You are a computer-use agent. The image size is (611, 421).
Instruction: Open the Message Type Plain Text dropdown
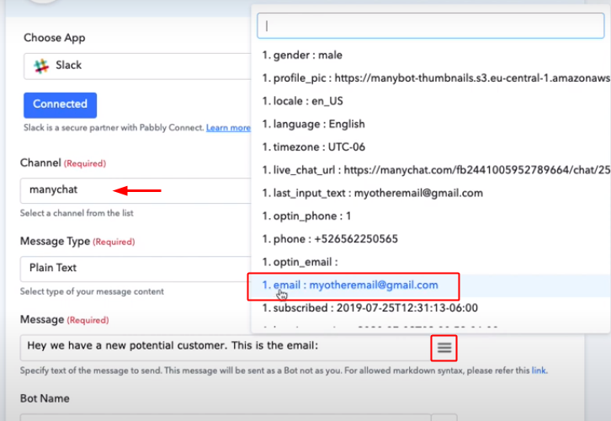(x=135, y=269)
